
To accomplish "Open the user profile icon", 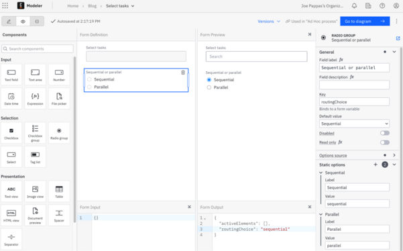I will [x=396, y=5].
